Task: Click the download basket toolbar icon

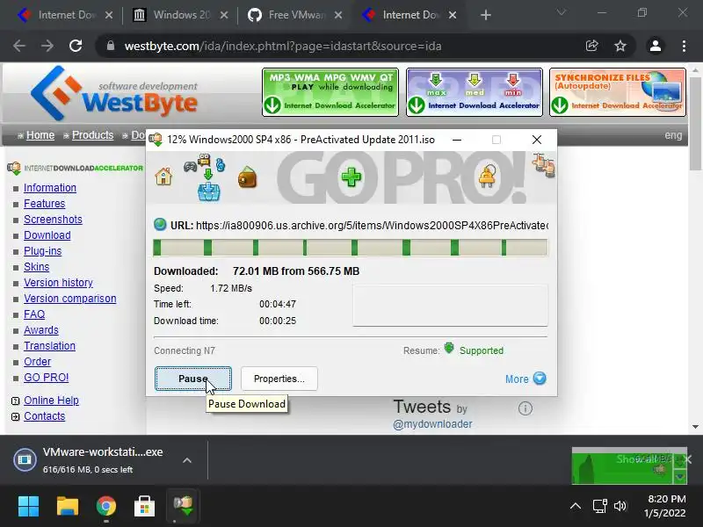Action: [x=208, y=192]
